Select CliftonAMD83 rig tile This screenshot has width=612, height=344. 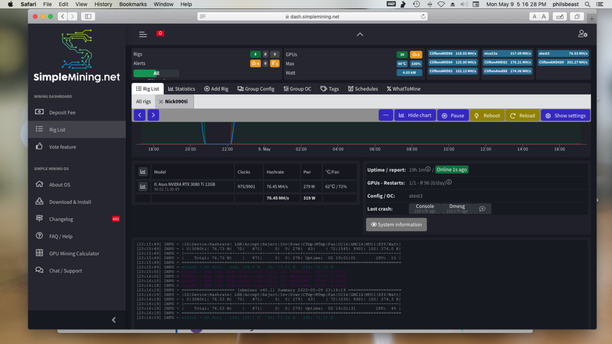point(453,71)
